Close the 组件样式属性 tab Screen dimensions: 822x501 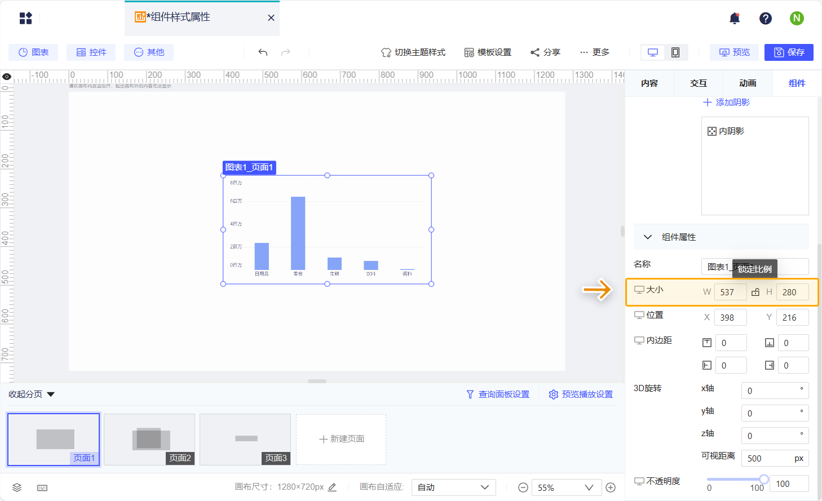point(271,18)
